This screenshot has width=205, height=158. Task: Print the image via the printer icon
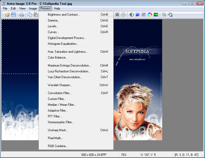click(22, 15)
